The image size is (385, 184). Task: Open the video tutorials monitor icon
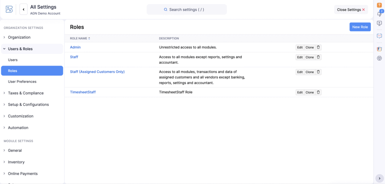coord(379,23)
